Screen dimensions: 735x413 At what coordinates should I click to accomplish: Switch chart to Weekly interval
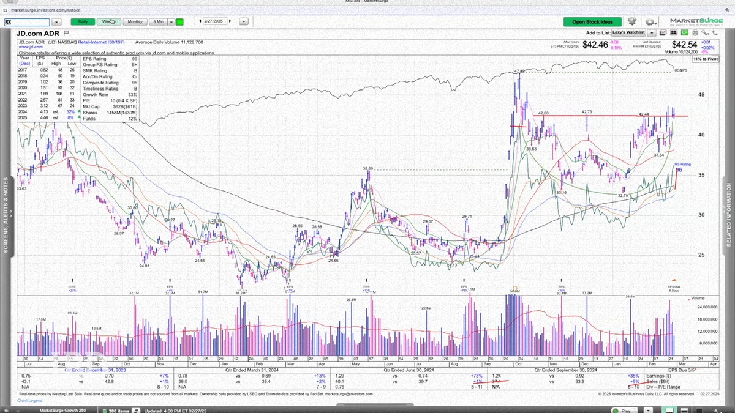[108, 21]
